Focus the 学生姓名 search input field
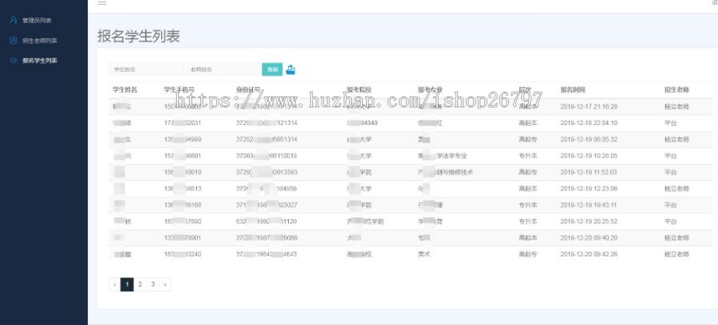This screenshot has height=325, width=718. pyautogui.click(x=146, y=69)
